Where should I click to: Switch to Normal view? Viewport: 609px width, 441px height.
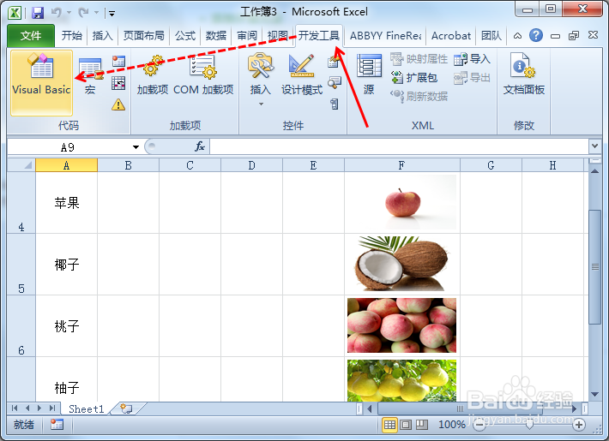[389, 425]
